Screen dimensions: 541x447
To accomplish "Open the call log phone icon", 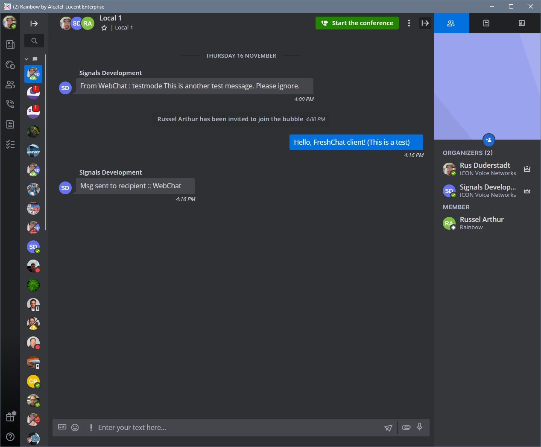I will (10, 104).
